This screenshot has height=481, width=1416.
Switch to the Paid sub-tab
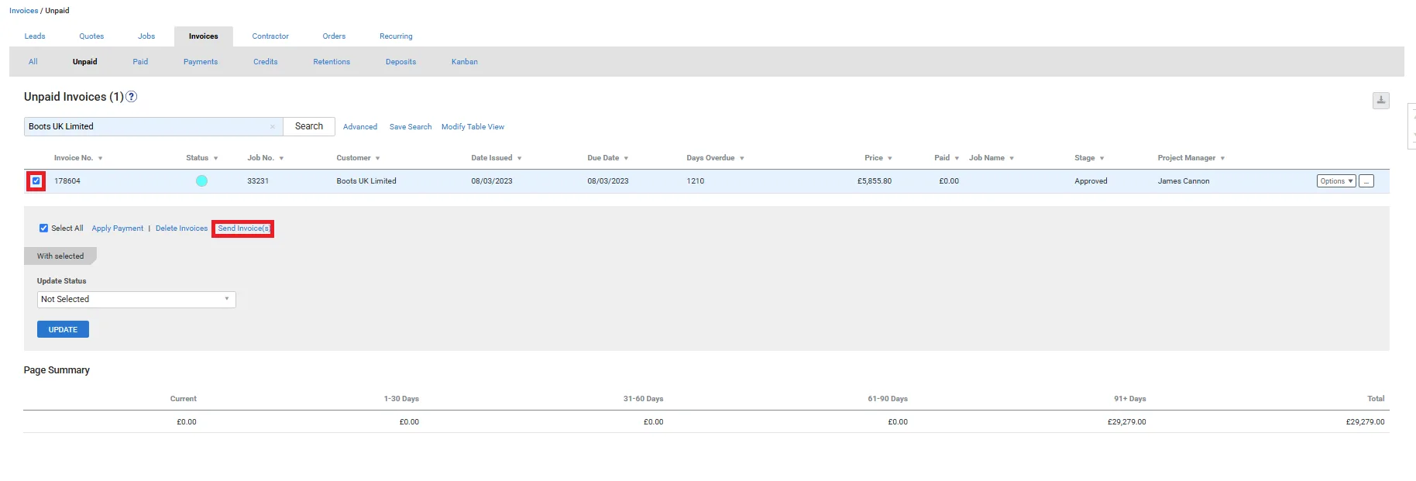(x=140, y=62)
